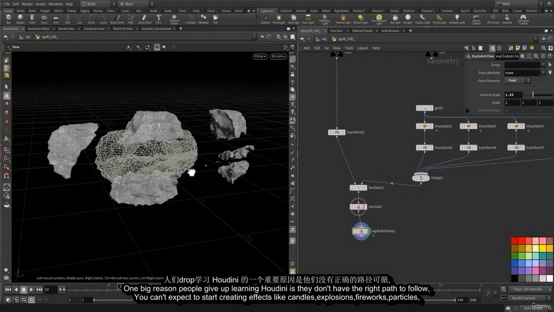554x312 pixels.
Task: Select the Null shelf tool
Action: [x=68, y=19]
